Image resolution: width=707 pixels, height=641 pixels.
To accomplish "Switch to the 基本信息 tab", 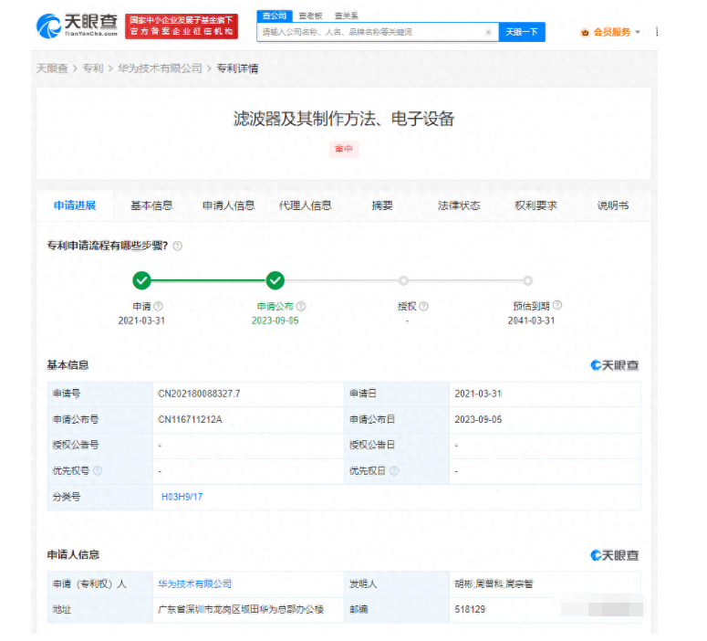I will 151,205.
